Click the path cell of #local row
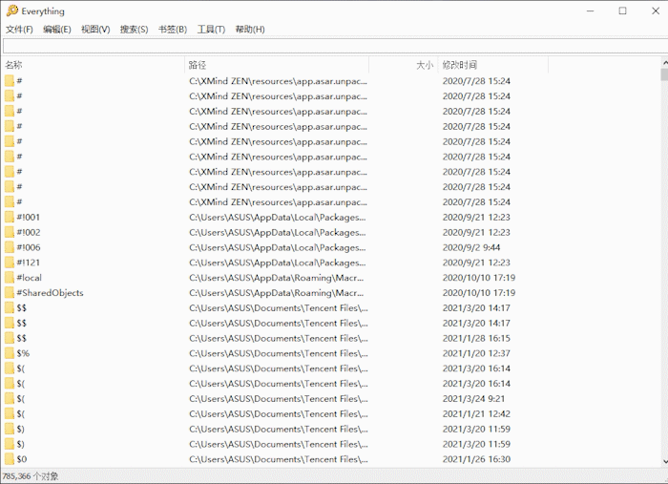Image resolution: width=668 pixels, height=484 pixels. point(277,278)
